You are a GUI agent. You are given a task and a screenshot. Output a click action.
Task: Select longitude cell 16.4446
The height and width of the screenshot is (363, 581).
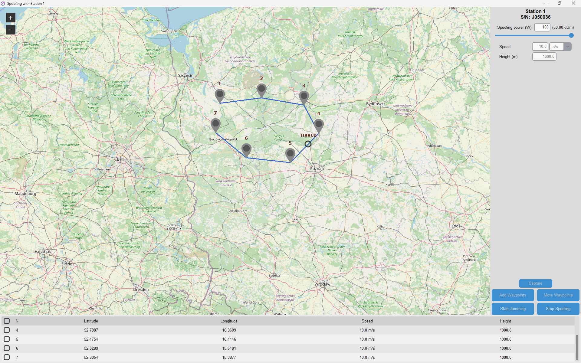point(229,339)
